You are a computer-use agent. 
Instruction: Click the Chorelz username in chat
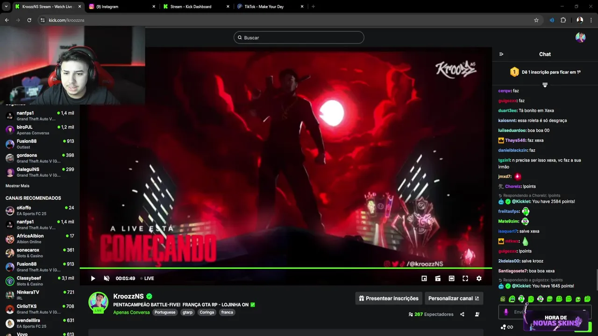pyautogui.click(x=513, y=186)
